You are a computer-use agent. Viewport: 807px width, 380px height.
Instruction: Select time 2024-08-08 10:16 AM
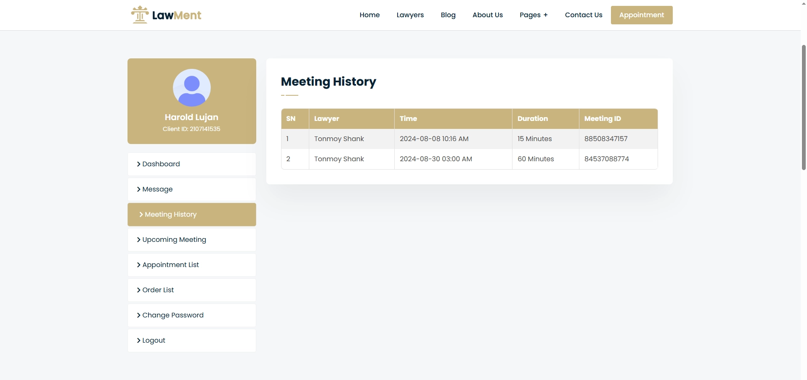pos(434,139)
